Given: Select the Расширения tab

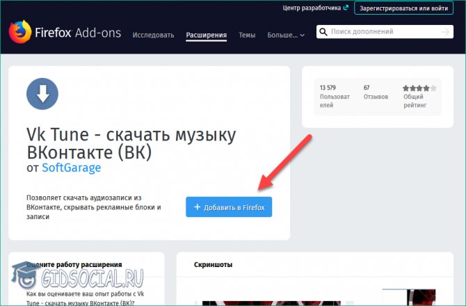Looking at the screenshot, I should click(x=207, y=35).
